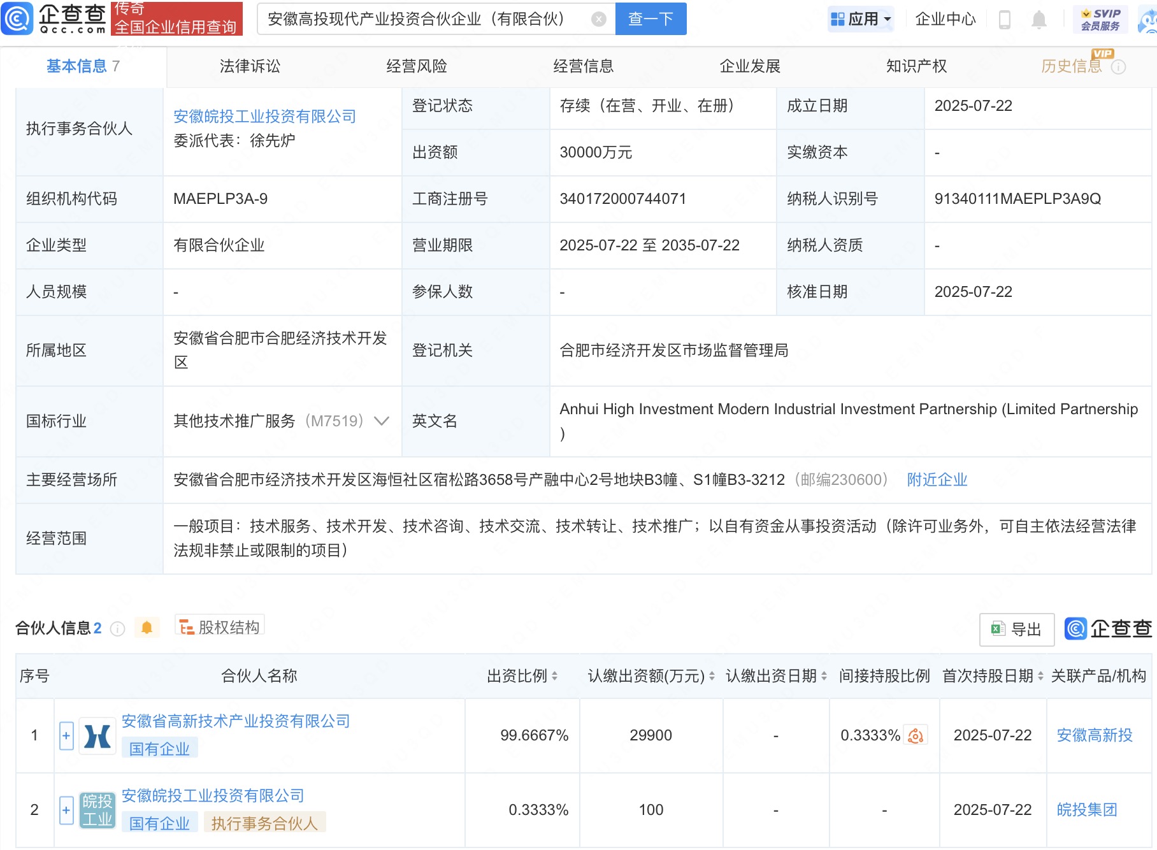Expand row 2 安徽皖投工业投资 plus icon
The width and height of the screenshot is (1157, 850).
(66, 810)
